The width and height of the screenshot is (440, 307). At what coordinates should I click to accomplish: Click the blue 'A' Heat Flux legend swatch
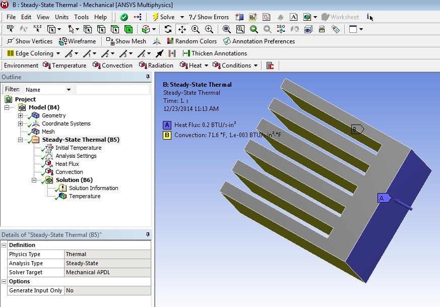coord(167,125)
